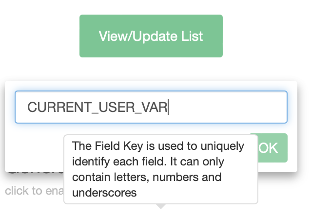Click the word 'underscores' in the tooltip
Screen dimensions: 311x217
coord(104,193)
